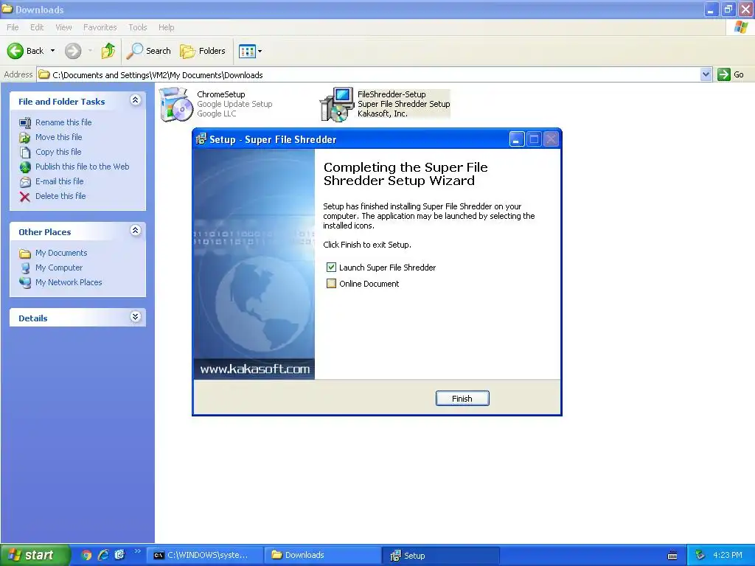The height and width of the screenshot is (566, 755).
Task: Open the Back history dropdown arrow
Action: pyautogui.click(x=52, y=51)
